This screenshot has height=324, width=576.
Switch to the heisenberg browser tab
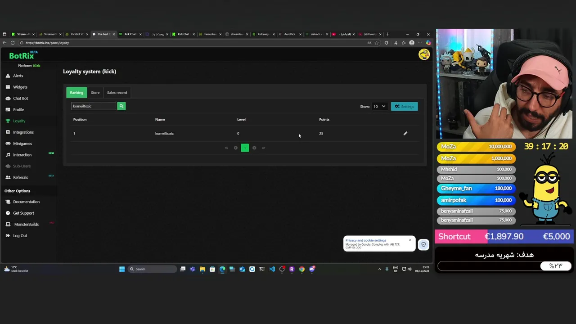tap(209, 34)
